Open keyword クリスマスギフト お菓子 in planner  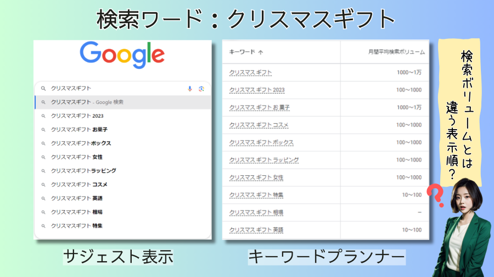coord(259,108)
